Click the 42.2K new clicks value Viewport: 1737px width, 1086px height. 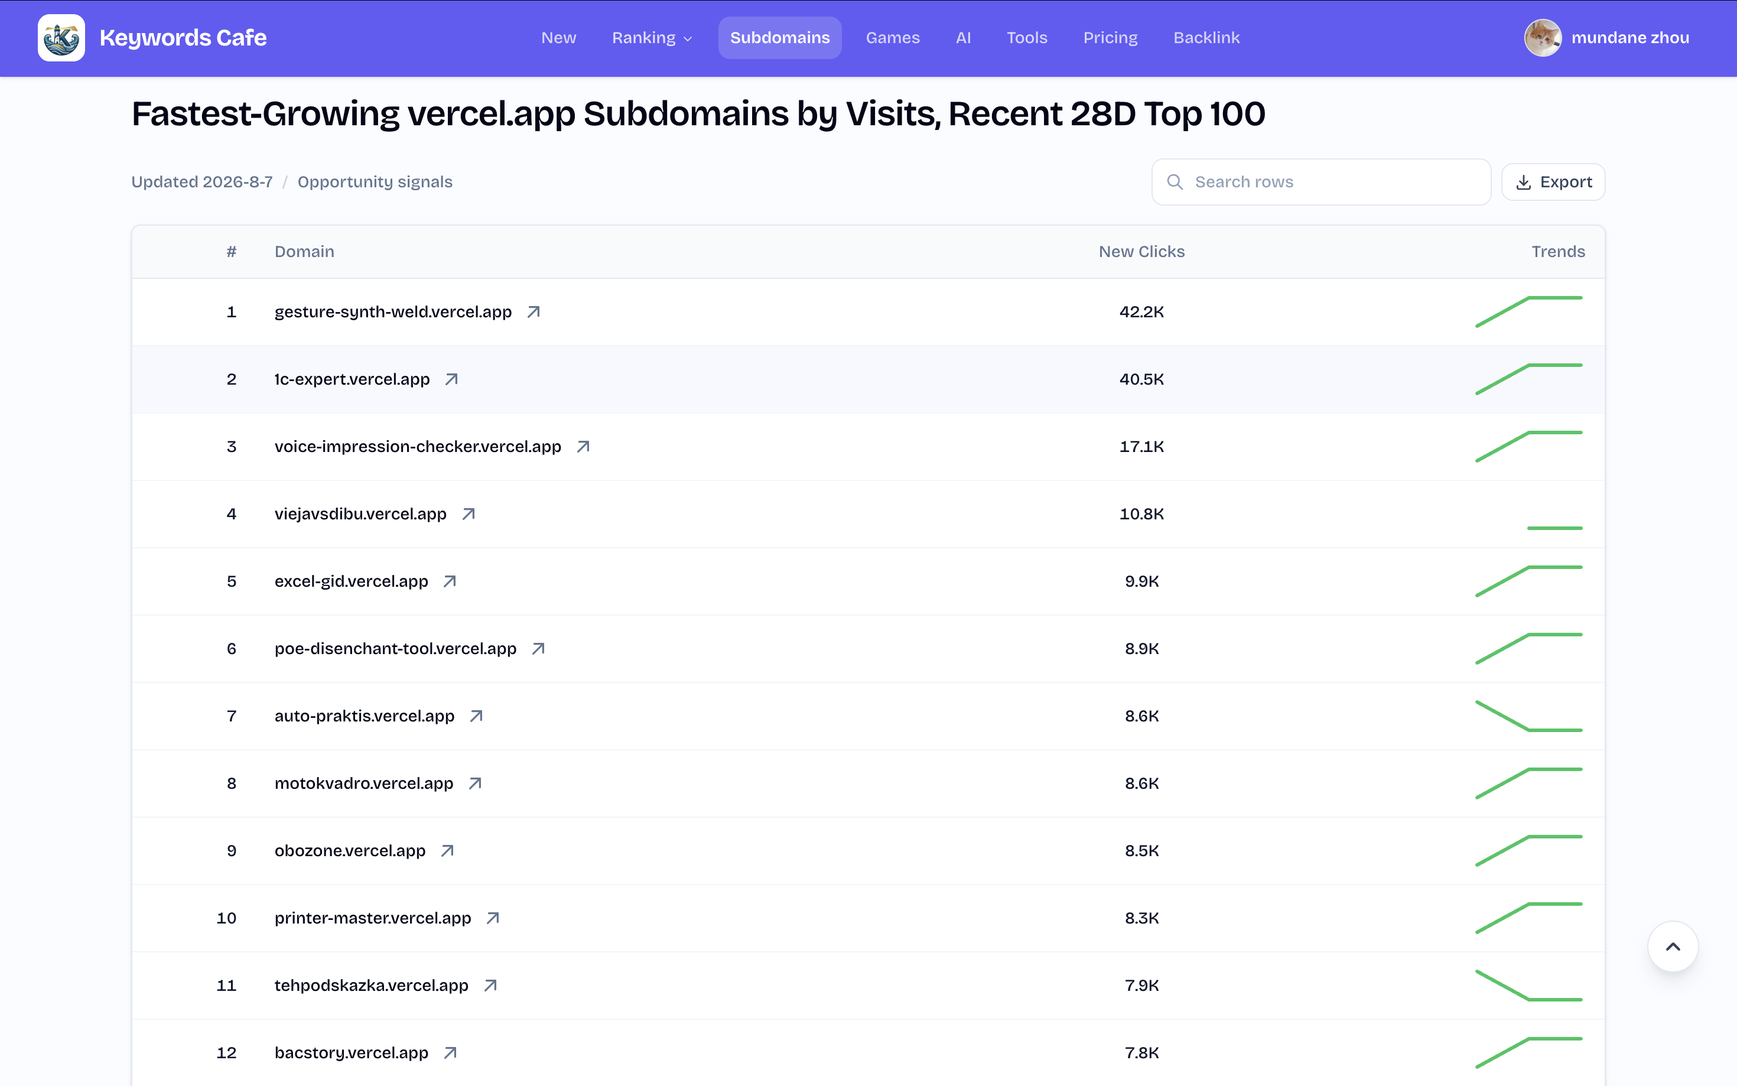click(x=1141, y=312)
